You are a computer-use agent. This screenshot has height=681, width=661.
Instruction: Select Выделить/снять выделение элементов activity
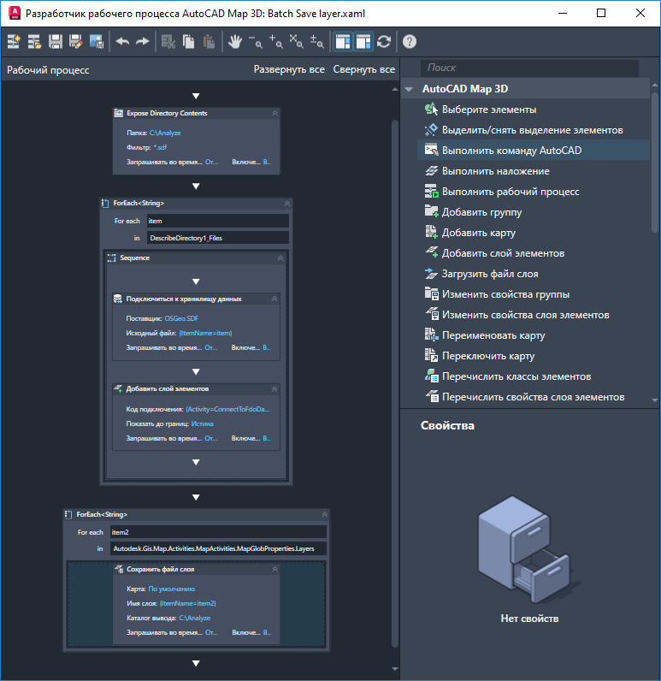[x=533, y=130]
